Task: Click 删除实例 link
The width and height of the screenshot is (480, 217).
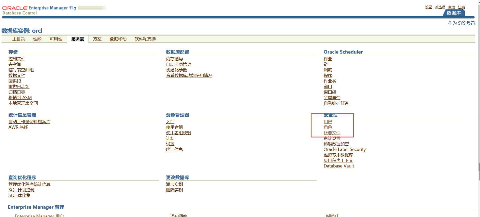Action: tap(175, 190)
